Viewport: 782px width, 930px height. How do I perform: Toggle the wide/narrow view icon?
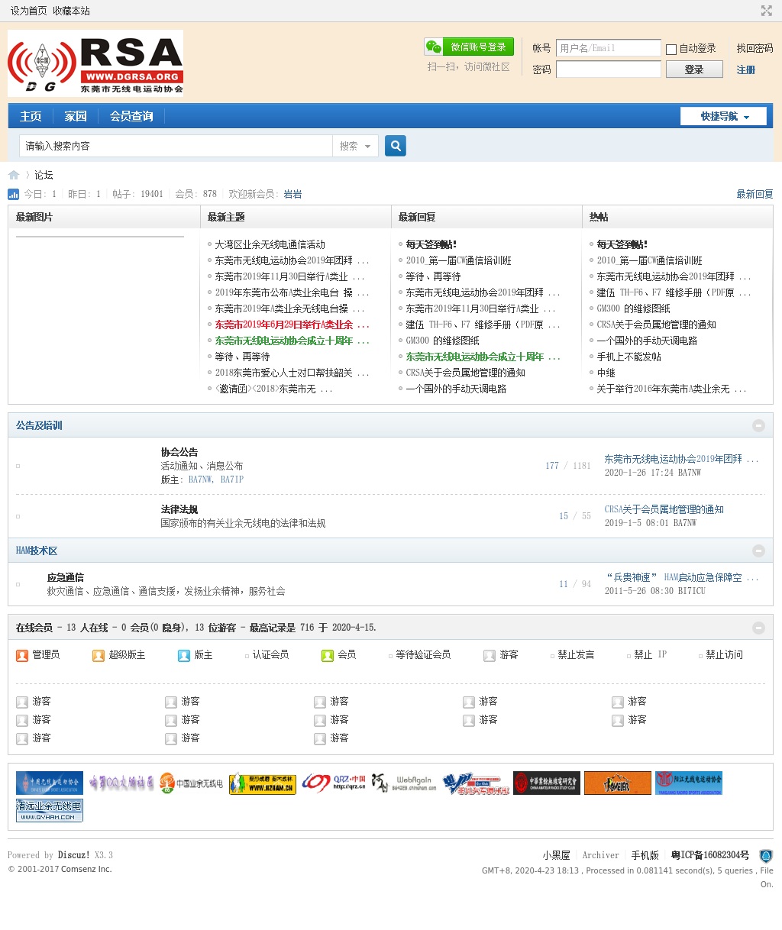767,11
